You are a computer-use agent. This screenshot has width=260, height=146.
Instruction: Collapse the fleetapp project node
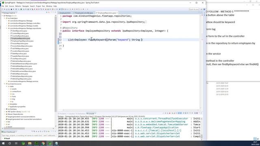(2, 16)
